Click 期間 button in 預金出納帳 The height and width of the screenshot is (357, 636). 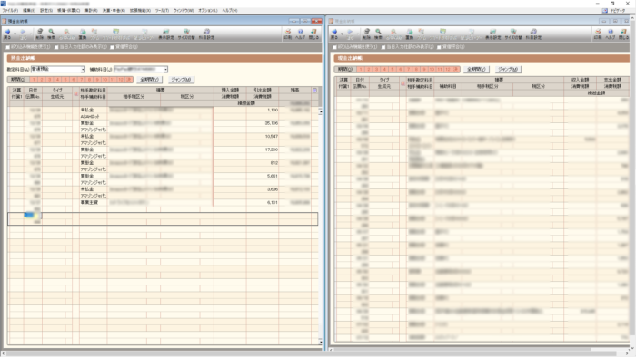[18, 80]
